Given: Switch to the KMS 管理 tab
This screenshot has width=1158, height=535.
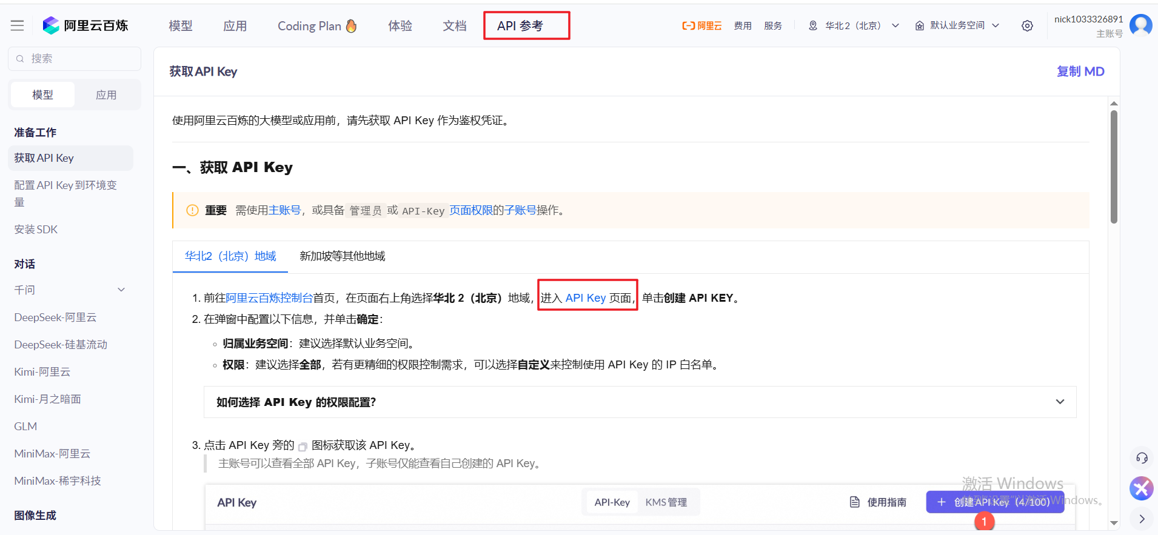Looking at the screenshot, I should pyautogui.click(x=666, y=502).
